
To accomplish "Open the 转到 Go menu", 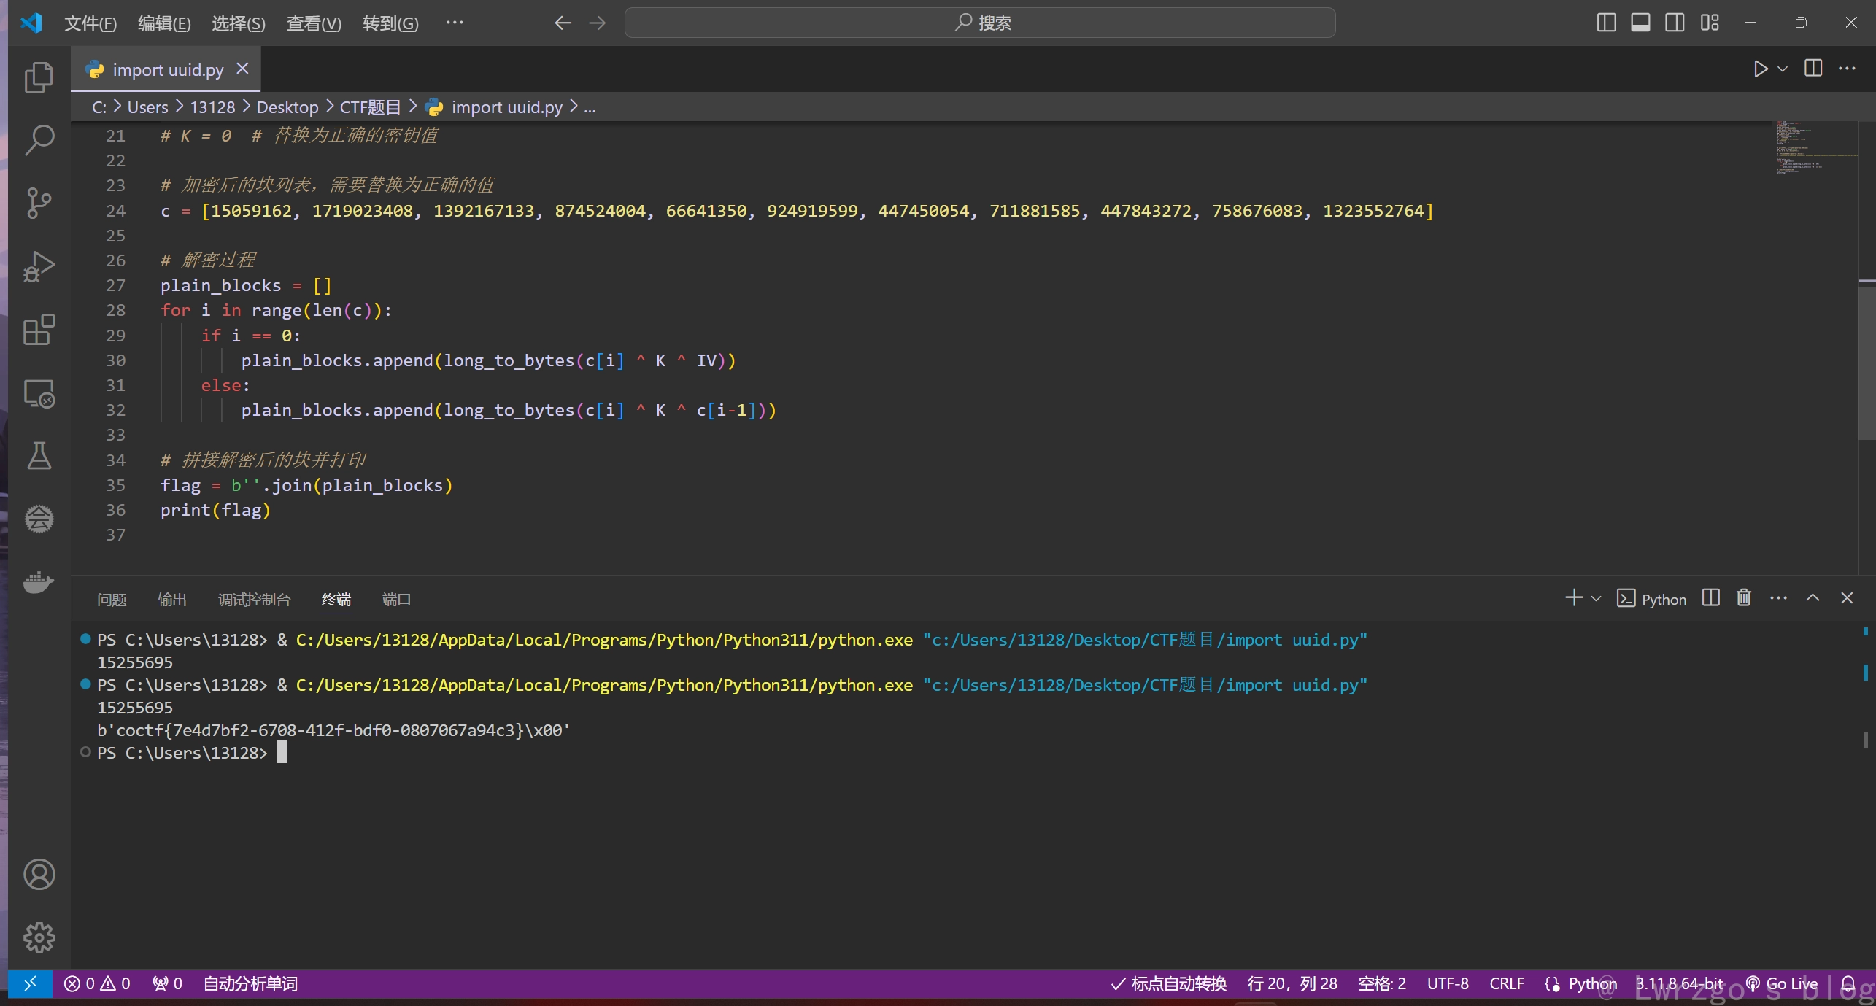I will click(388, 23).
